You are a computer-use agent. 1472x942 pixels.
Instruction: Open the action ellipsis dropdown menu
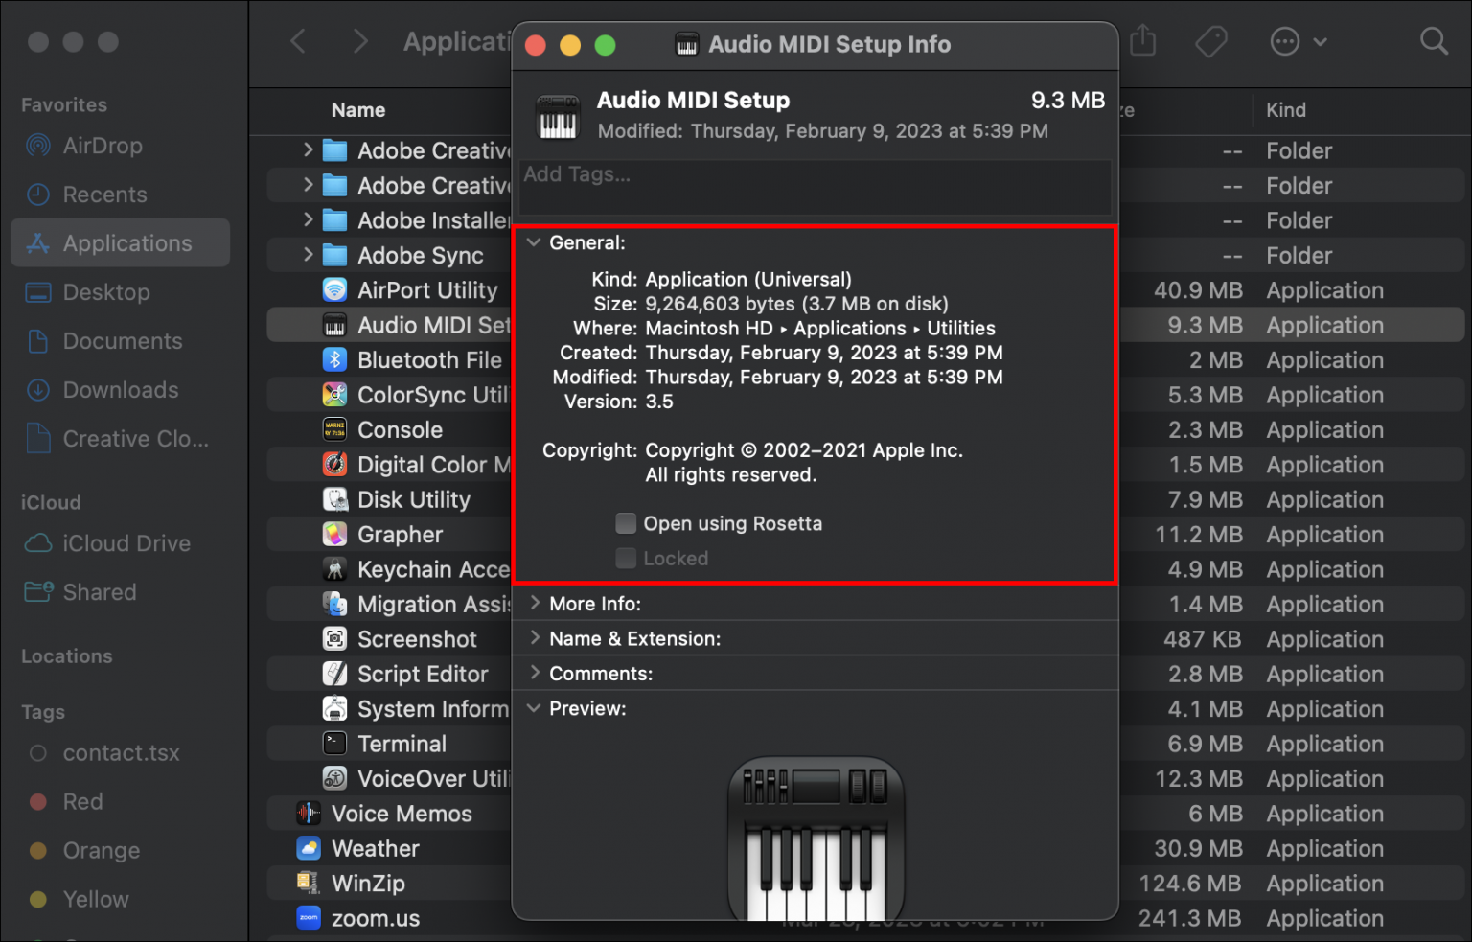(1298, 41)
